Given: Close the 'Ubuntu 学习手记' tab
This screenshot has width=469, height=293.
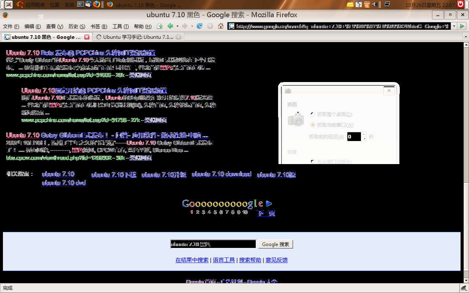Looking at the screenshot, I should [178, 37].
